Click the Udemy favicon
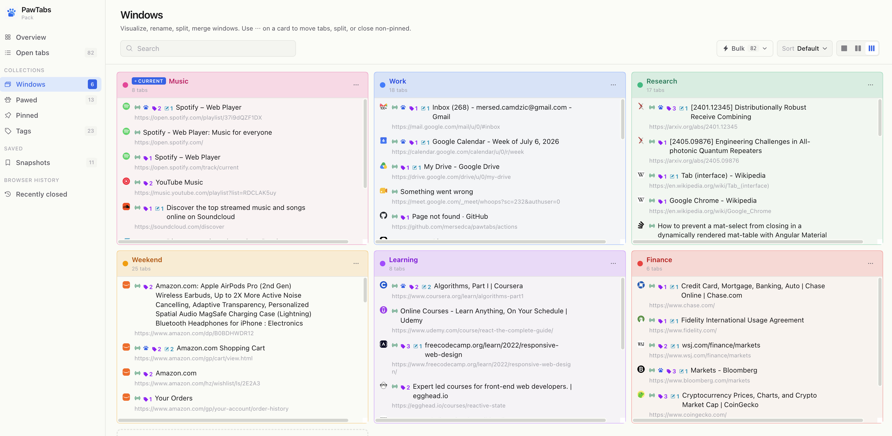The width and height of the screenshot is (892, 436). 383,310
